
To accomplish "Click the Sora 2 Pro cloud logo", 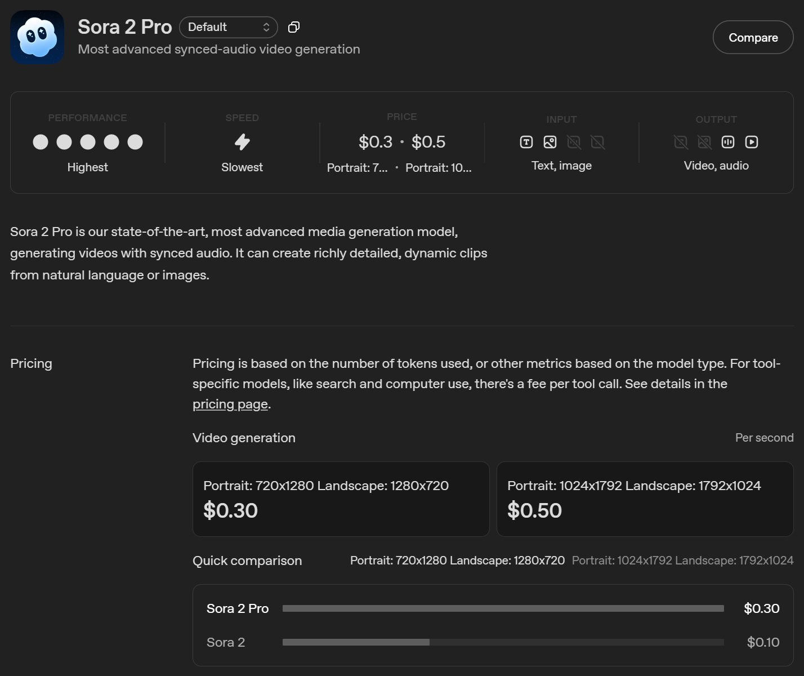I will [x=37, y=37].
